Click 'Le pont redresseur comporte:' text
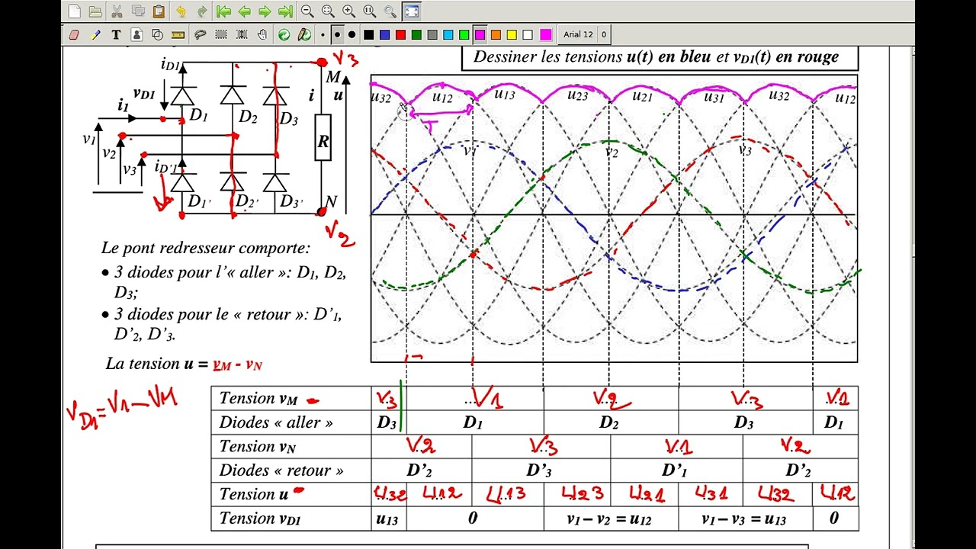The image size is (976, 549). [206, 248]
